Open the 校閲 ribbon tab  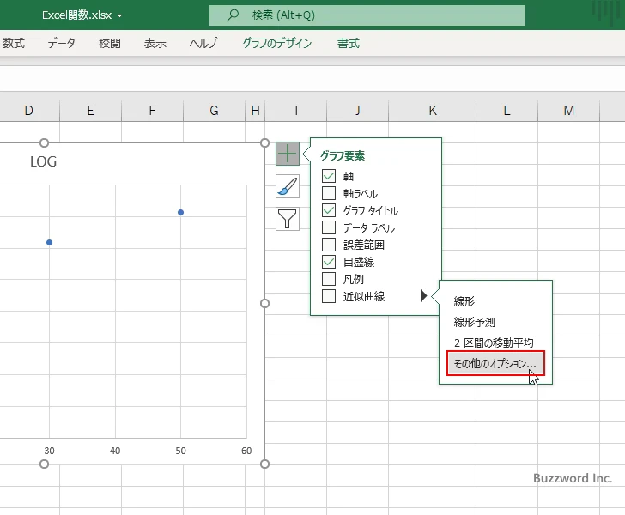110,43
